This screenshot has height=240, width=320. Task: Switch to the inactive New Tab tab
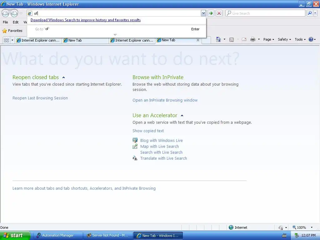(85, 40)
